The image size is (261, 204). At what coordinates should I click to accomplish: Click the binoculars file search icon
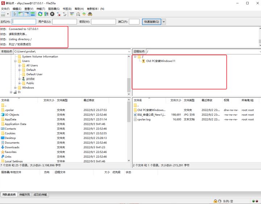coord(90,14)
